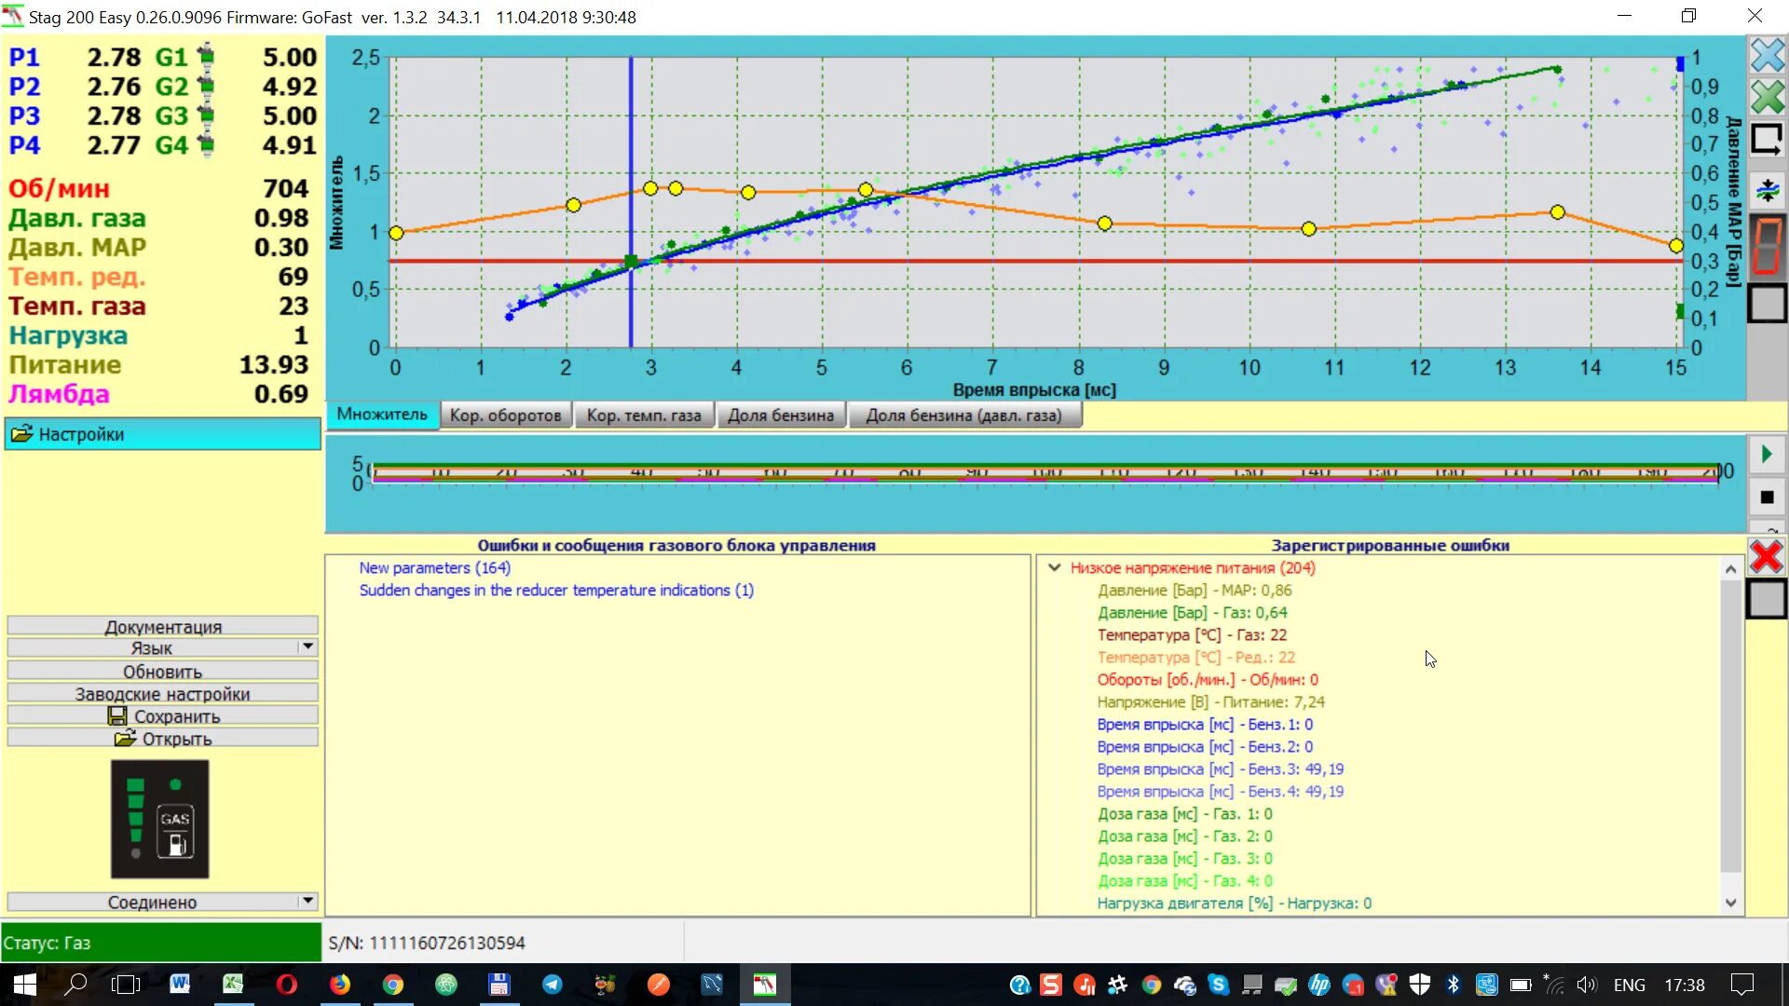Open Firefox from the taskbar
This screenshot has width=1789, height=1006.
[339, 985]
